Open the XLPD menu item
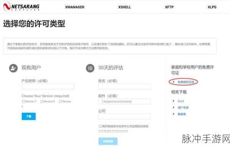 212,7
